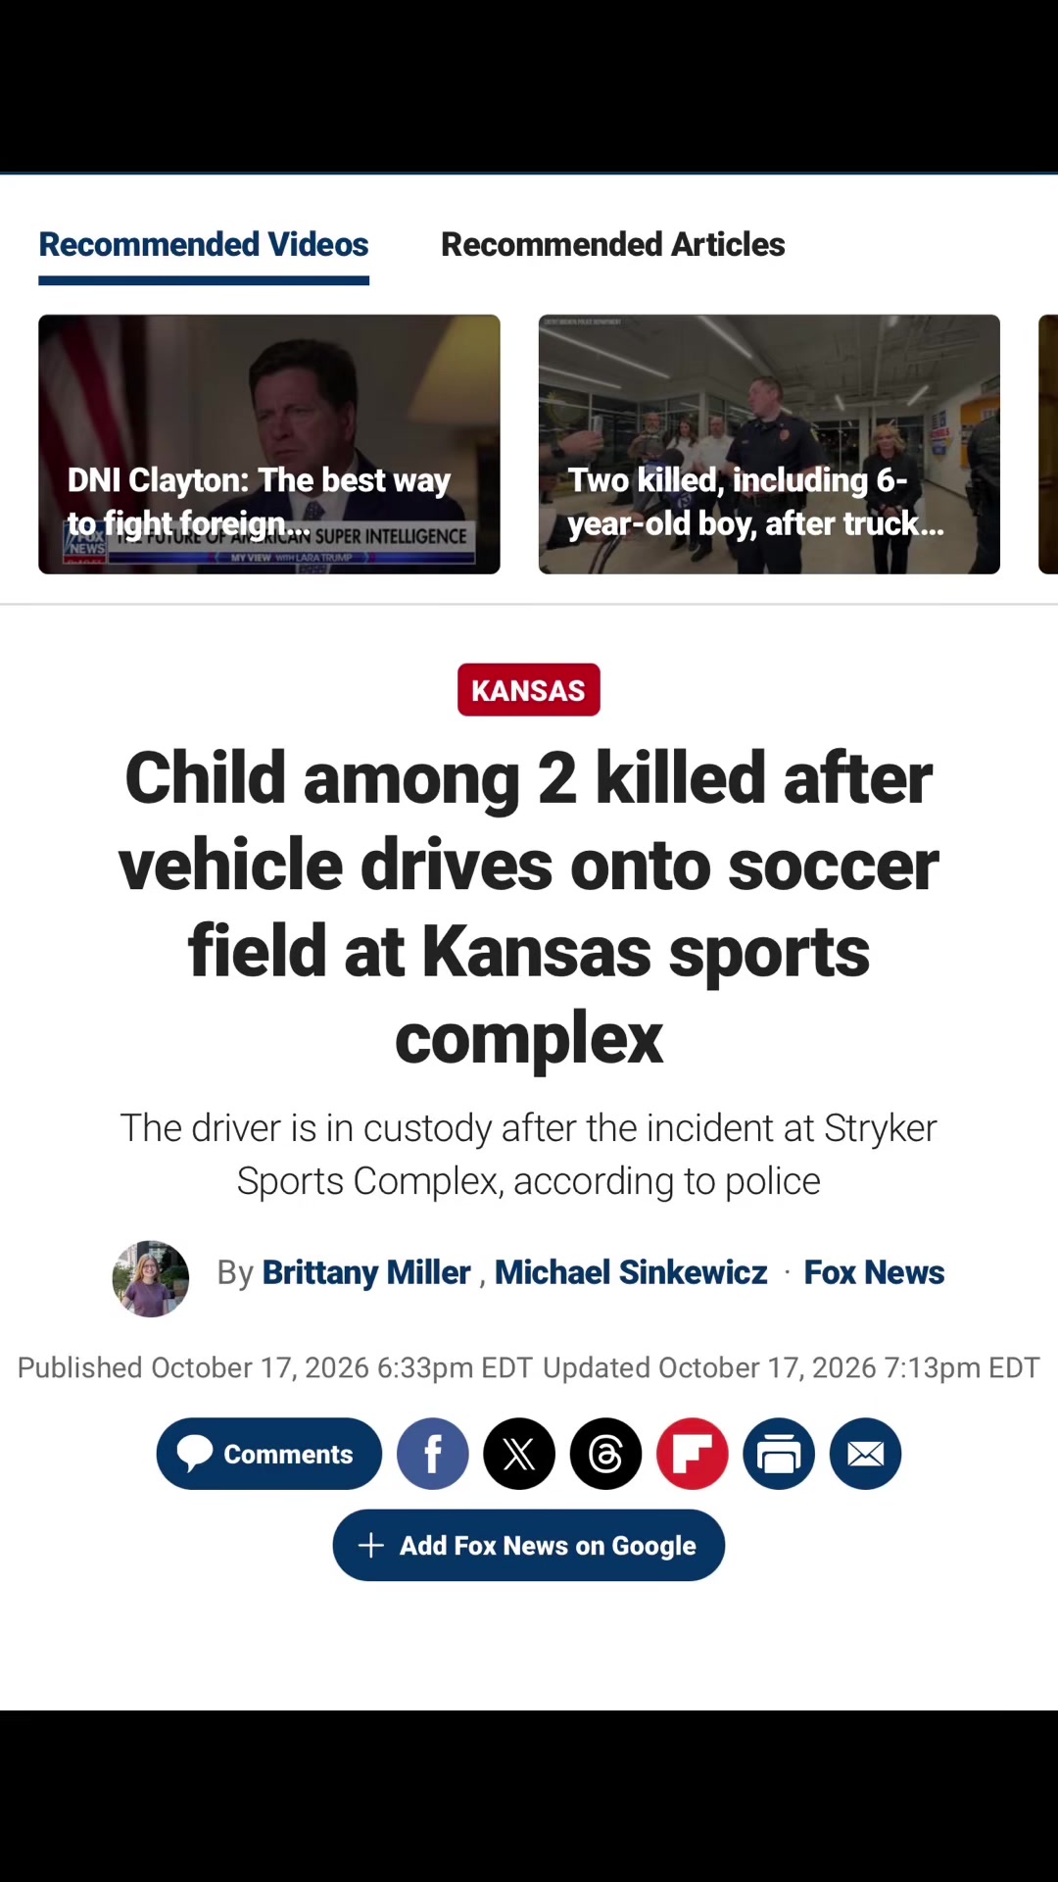Share article on Flipboard

(x=693, y=1454)
